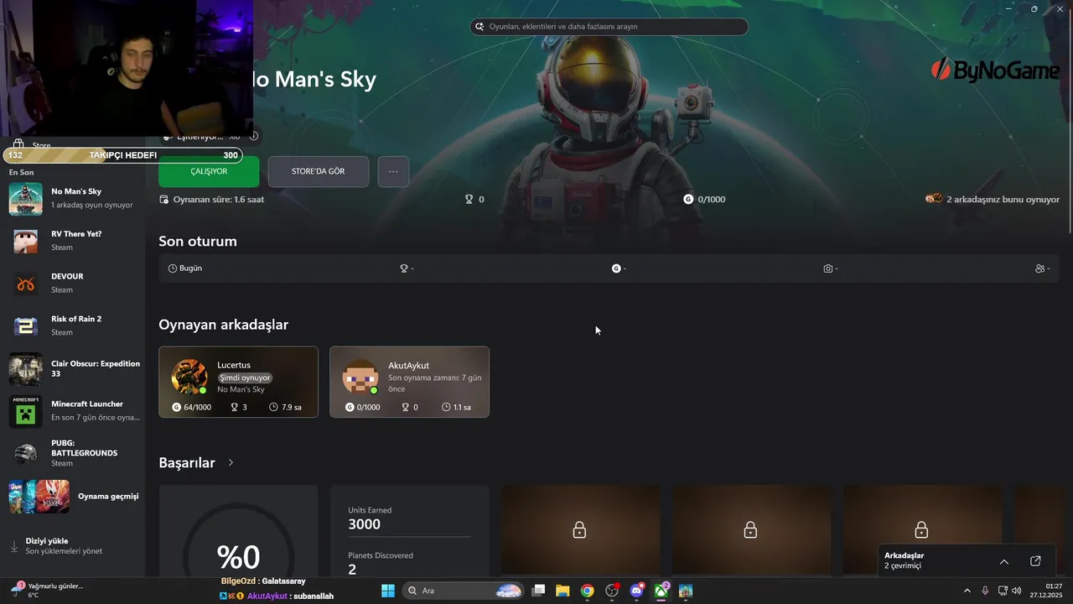The width and height of the screenshot is (1073, 604).
Task: Focus the game search field
Action: coord(609,27)
